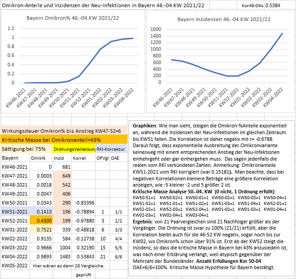Click the 'Bayern' header cell

pos(15,158)
